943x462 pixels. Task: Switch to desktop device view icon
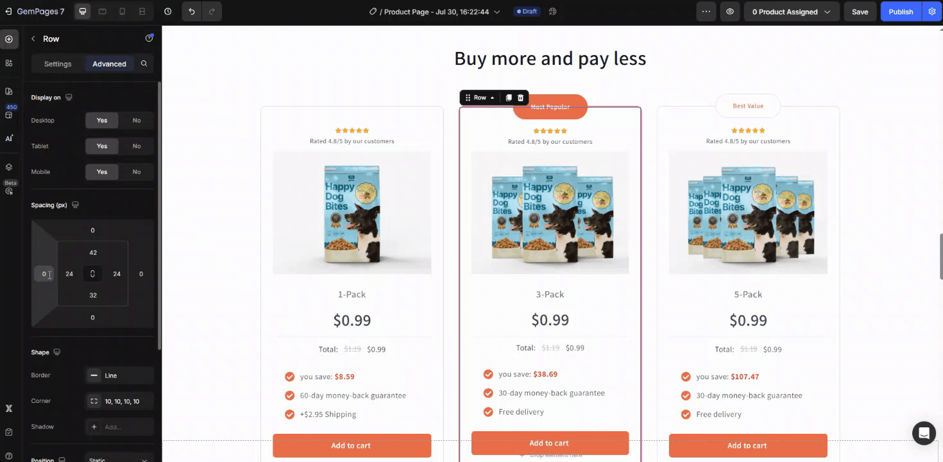click(x=83, y=12)
